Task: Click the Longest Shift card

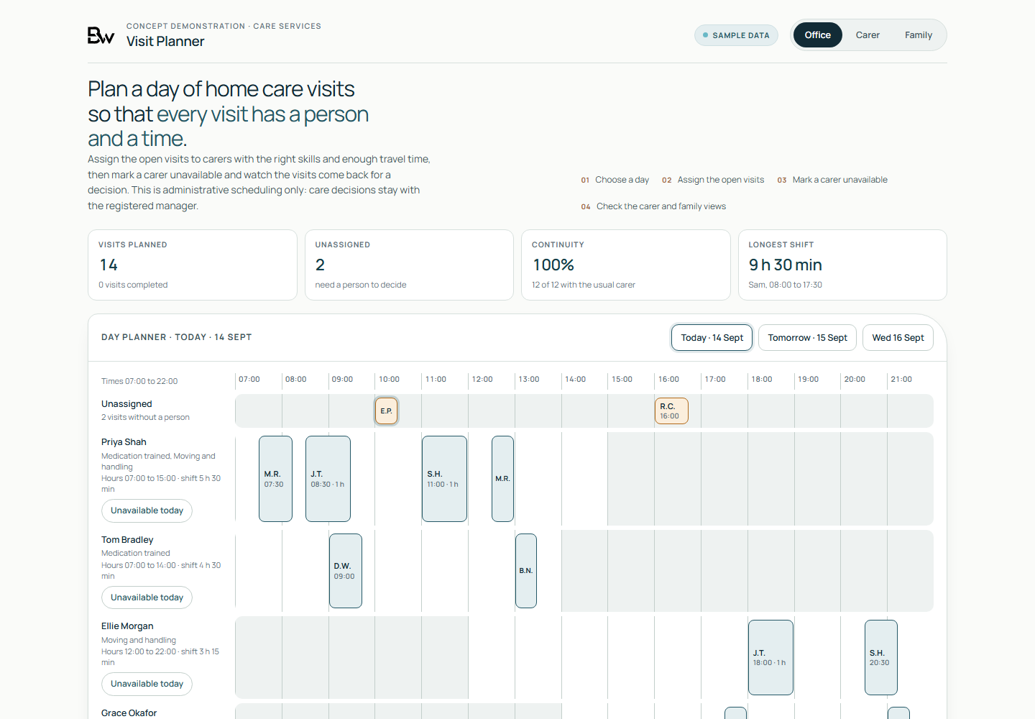Action: 842,265
